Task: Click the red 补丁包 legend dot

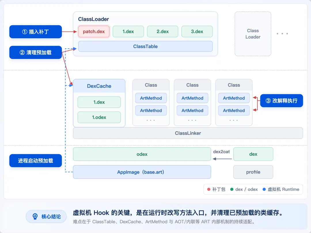Action: [x=209, y=189]
